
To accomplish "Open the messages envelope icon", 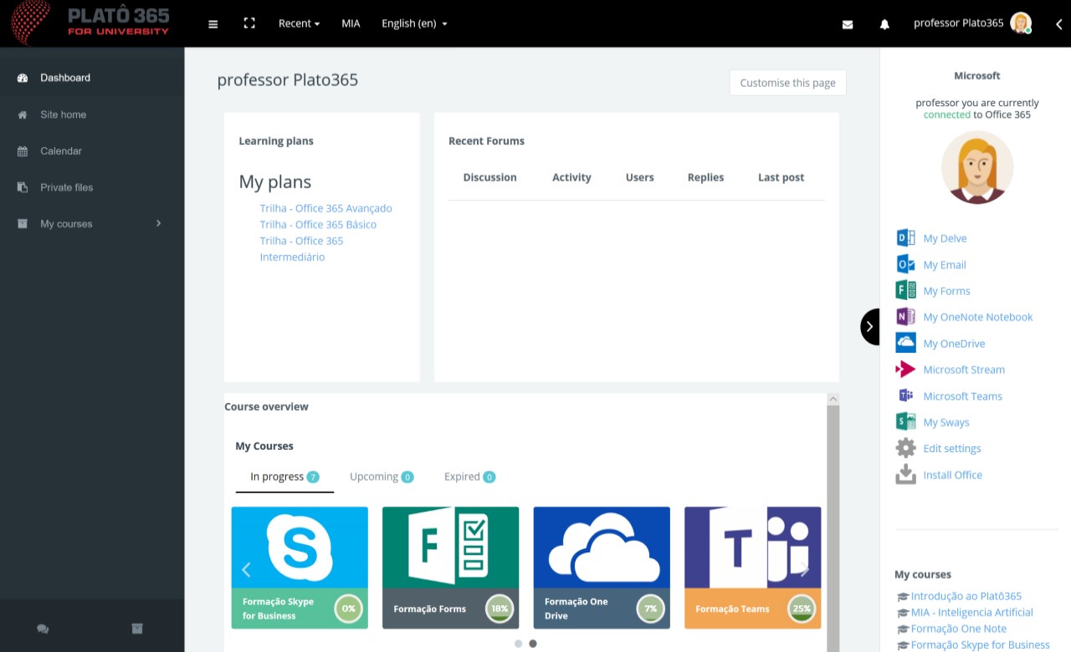I will click(x=848, y=24).
